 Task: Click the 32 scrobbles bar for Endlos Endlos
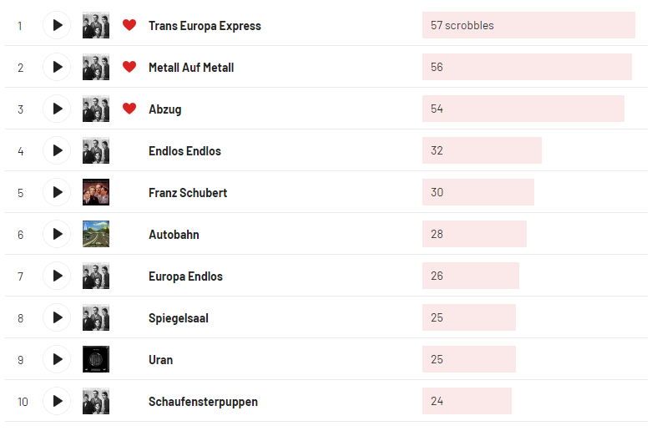[x=482, y=150]
